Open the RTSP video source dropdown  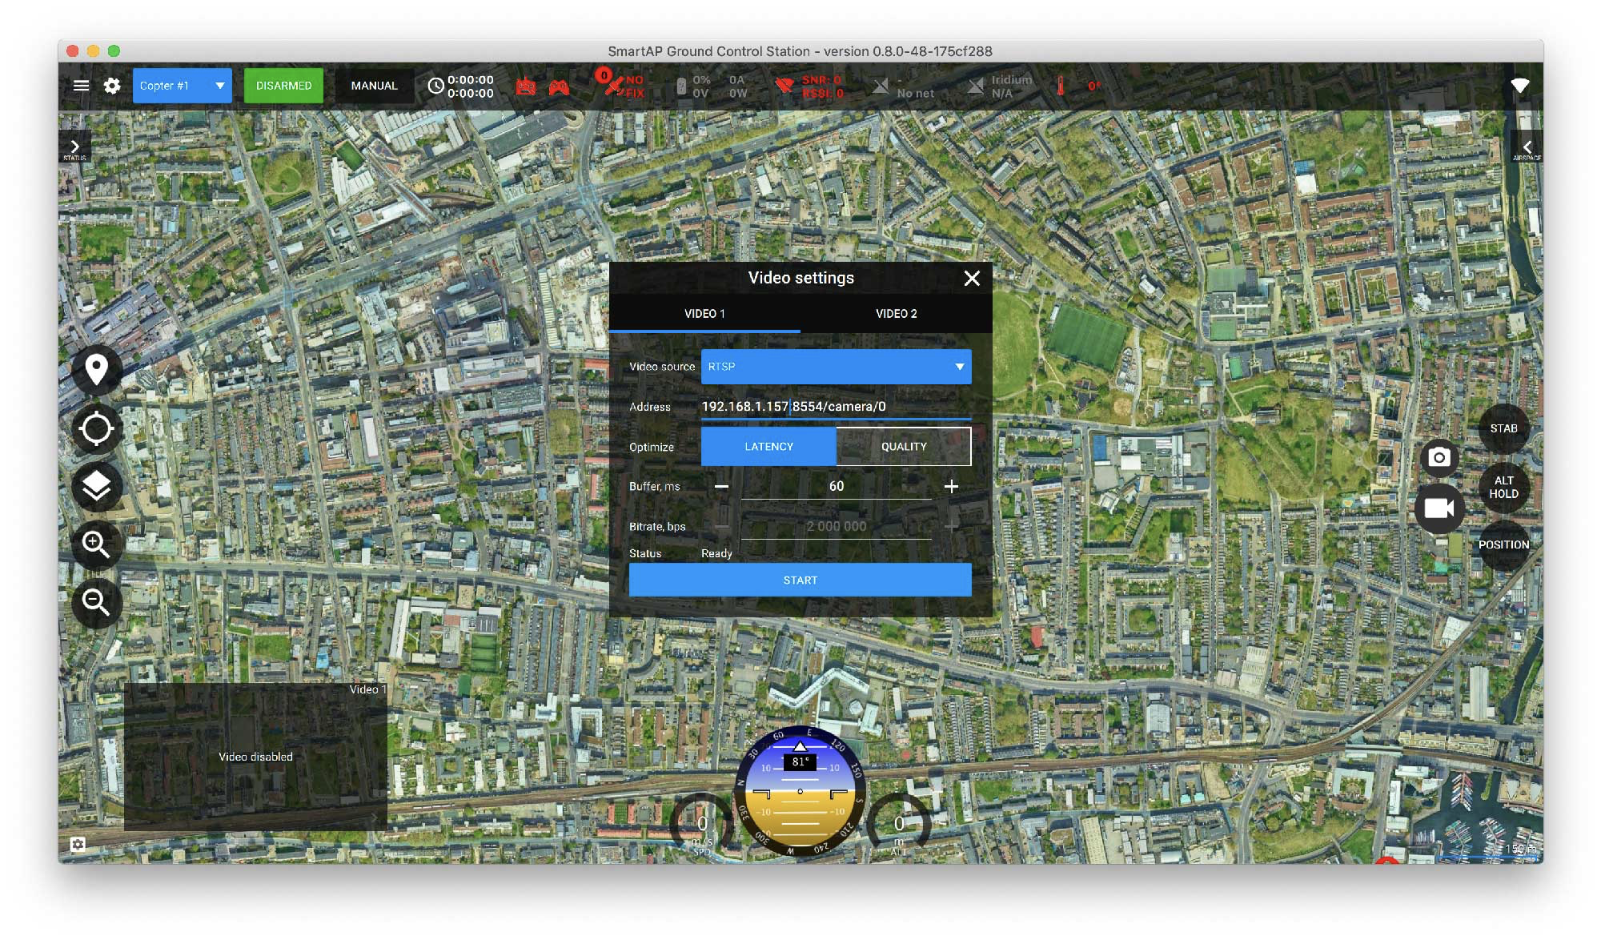pos(837,367)
